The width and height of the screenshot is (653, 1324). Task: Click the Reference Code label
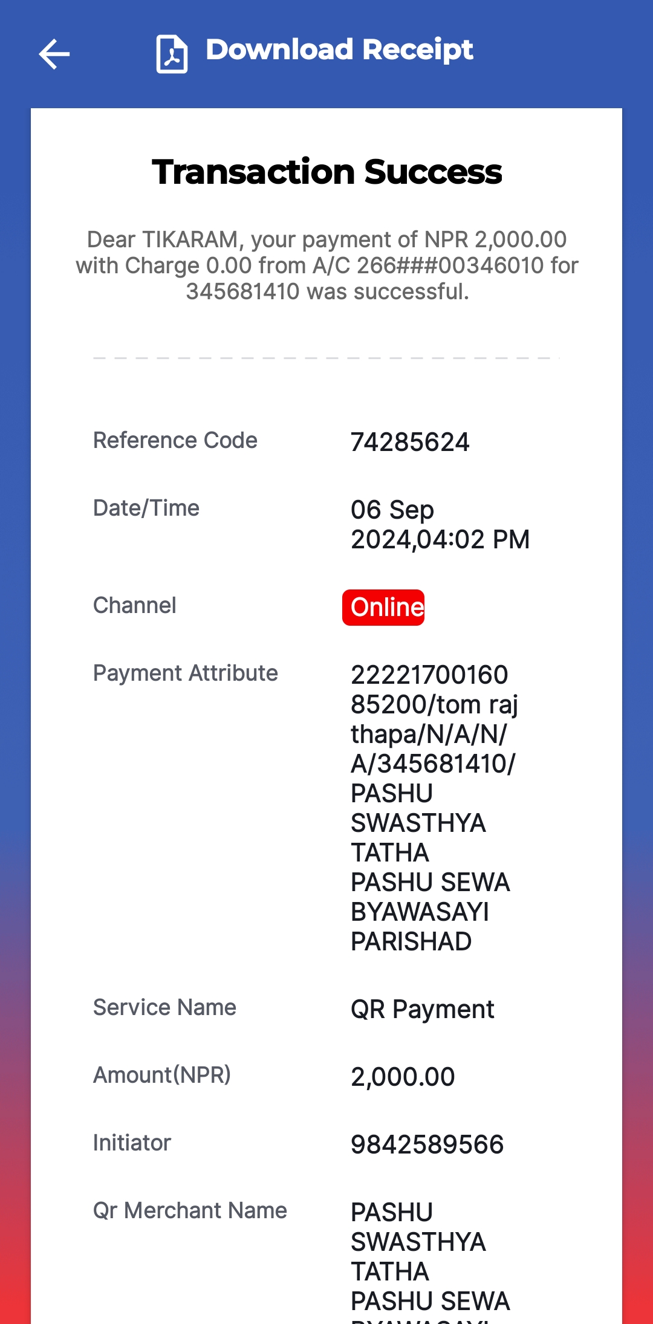pos(175,440)
